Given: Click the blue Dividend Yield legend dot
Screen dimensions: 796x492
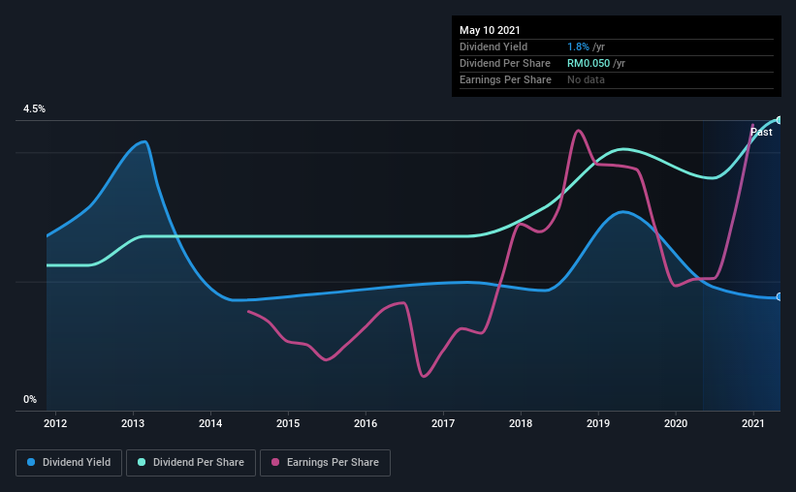Looking at the screenshot, I should pyautogui.click(x=31, y=462).
